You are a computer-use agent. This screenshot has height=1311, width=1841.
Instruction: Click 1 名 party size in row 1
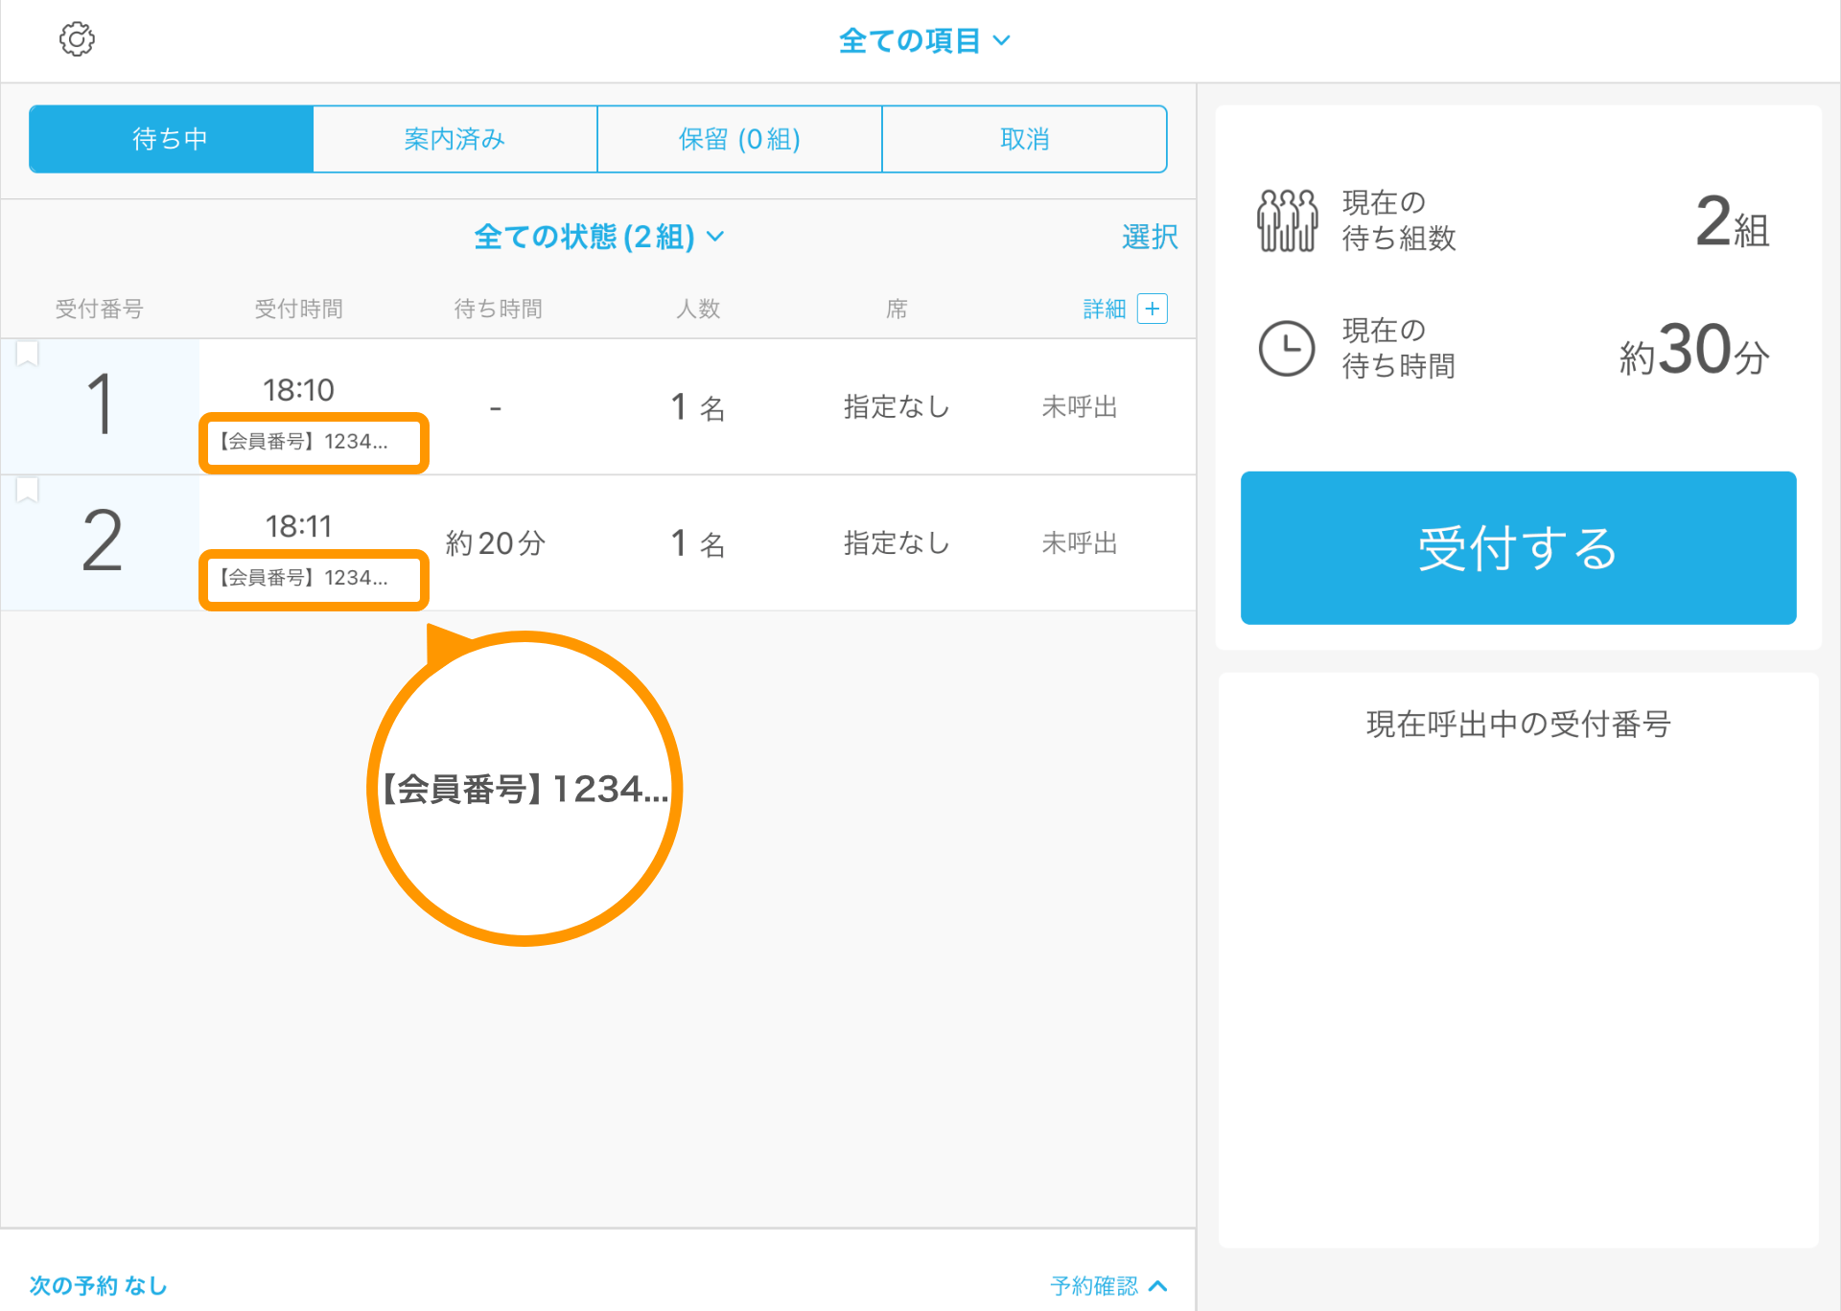pyautogui.click(x=697, y=407)
